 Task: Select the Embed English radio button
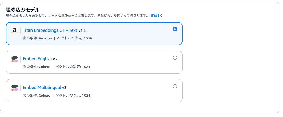click(175, 58)
